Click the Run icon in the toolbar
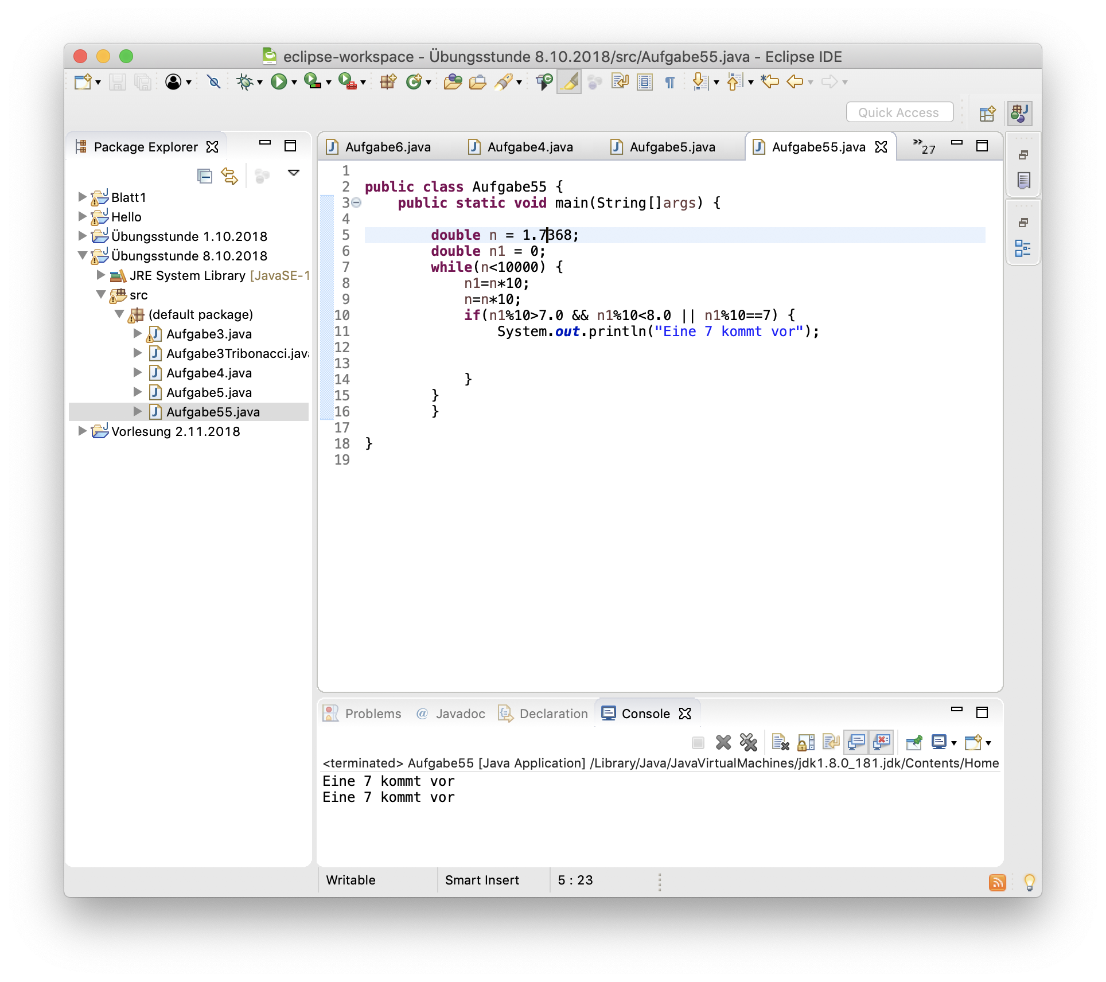The width and height of the screenshot is (1106, 982). (x=279, y=81)
